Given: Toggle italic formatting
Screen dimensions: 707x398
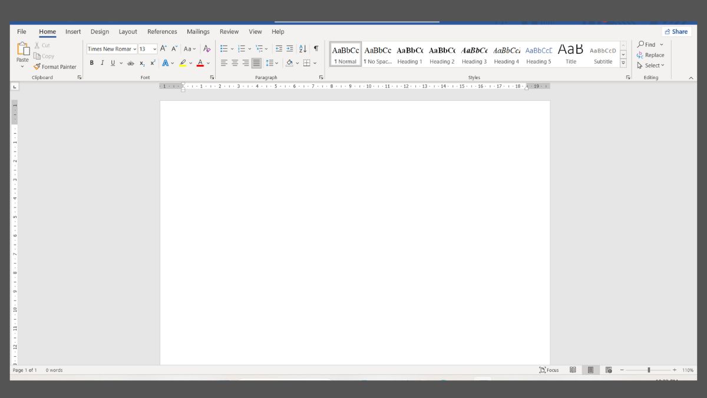Looking at the screenshot, I should click(x=102, y=63).
